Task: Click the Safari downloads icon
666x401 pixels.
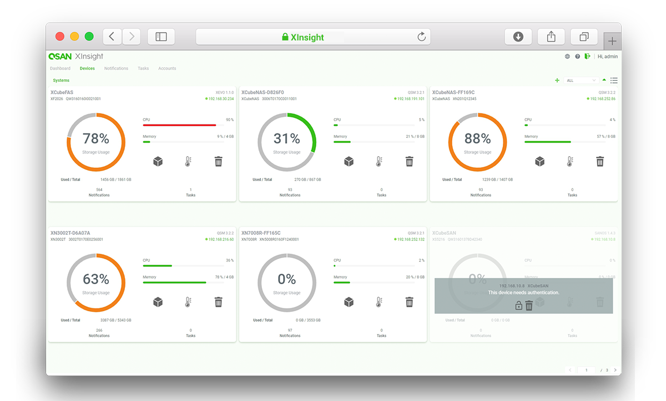Action: pyautogui.click(x=518, y=37)
